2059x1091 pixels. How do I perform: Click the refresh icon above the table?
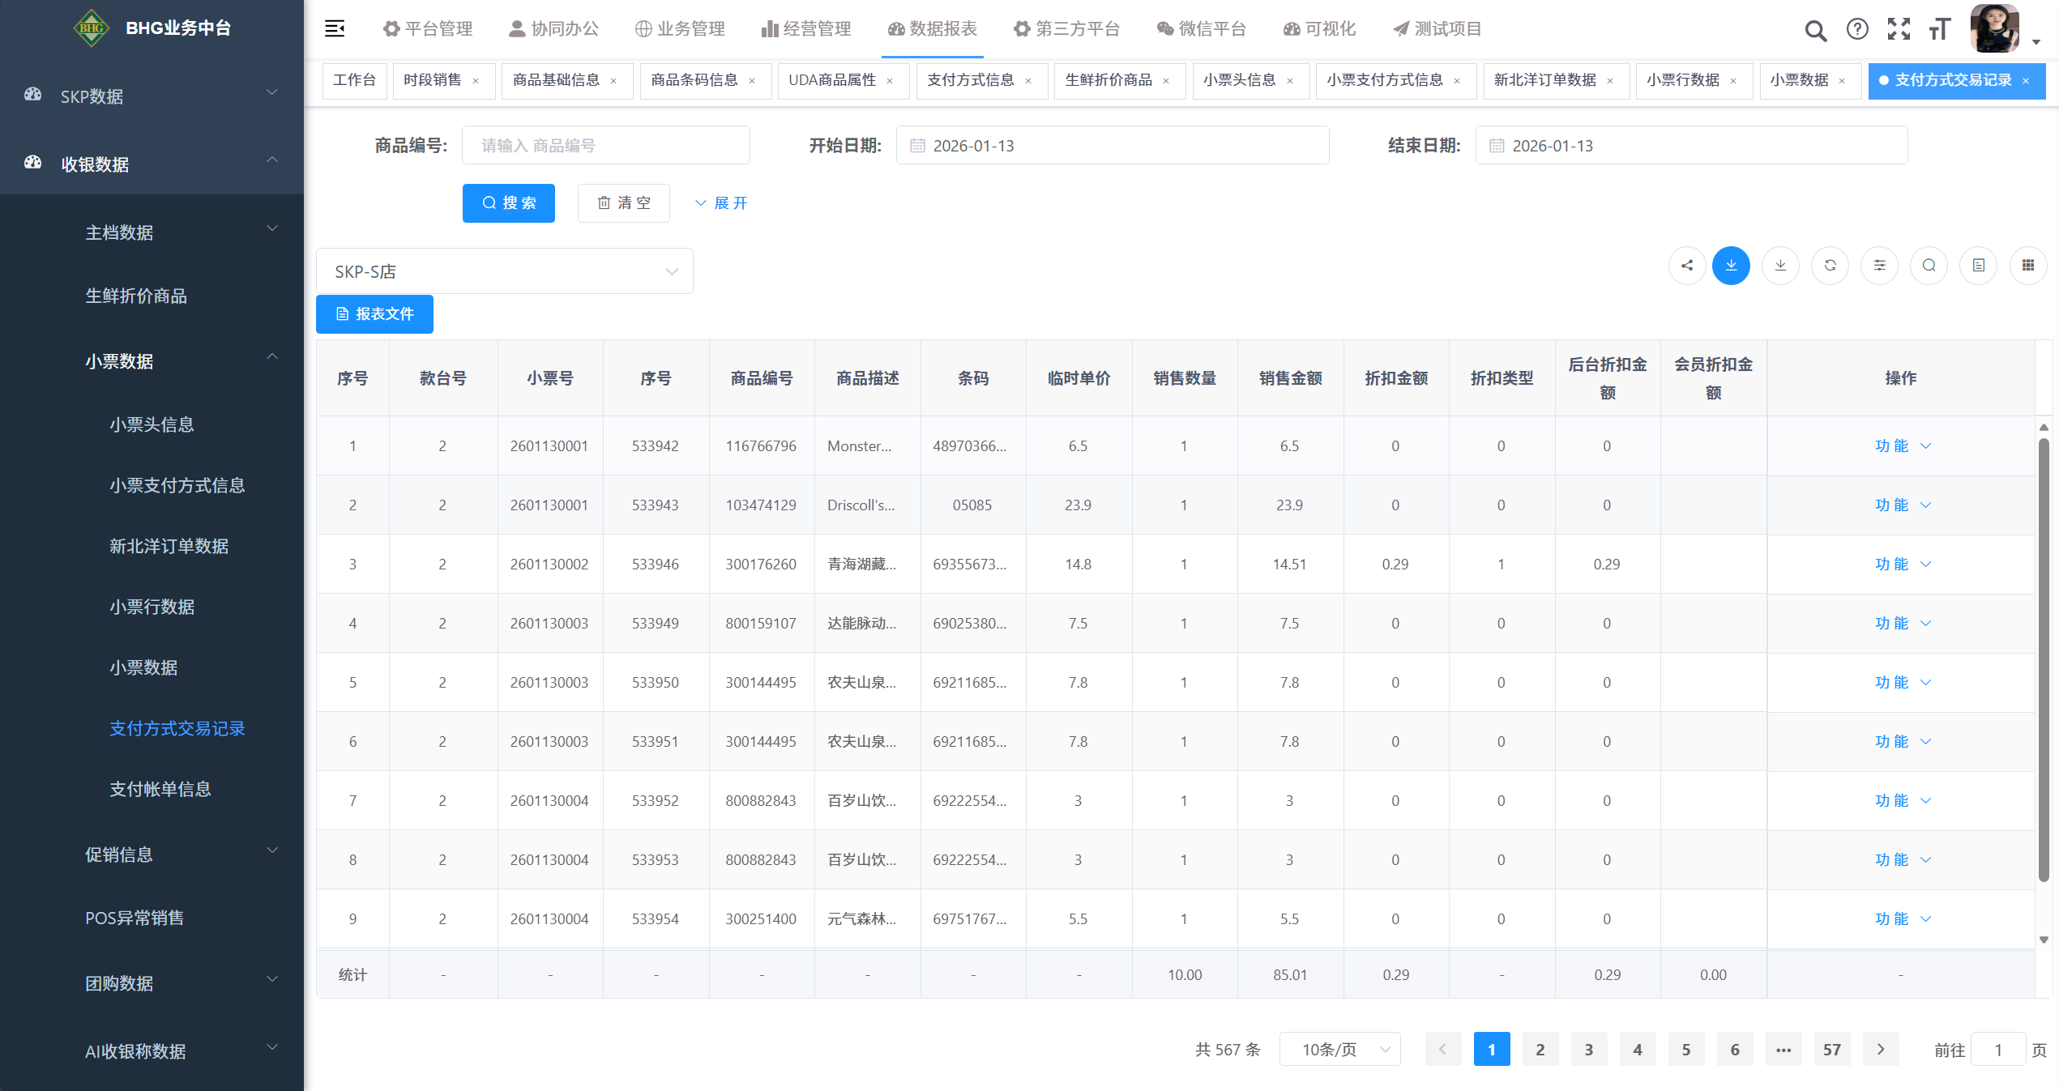(x=1830, y=266)
